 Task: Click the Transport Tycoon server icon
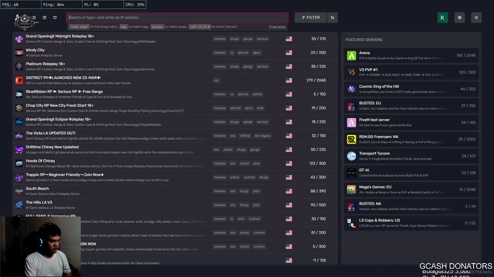(351, 156)
